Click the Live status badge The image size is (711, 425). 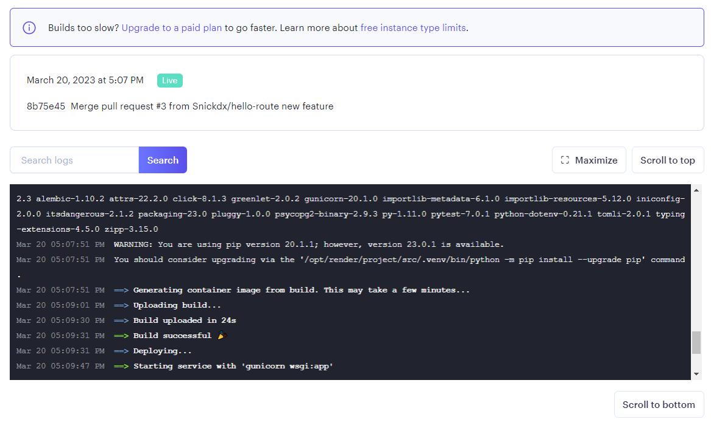(x=169, y=80)
